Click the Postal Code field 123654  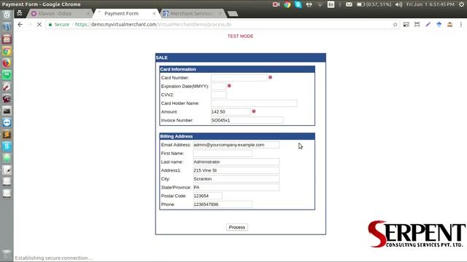[x=207, y=196]
